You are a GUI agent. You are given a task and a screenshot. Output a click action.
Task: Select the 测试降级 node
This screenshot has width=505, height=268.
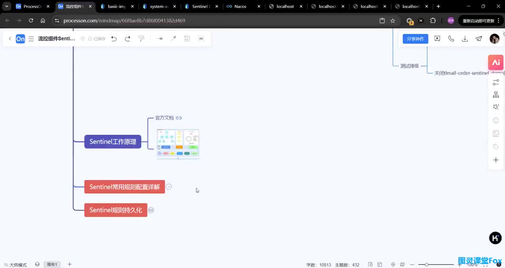pyautogui.click(x=410, y=66)
